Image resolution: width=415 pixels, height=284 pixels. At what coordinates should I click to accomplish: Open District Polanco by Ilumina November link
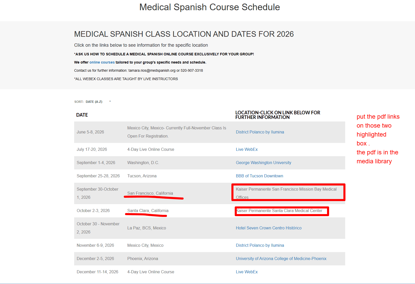[x=260, y=245]
